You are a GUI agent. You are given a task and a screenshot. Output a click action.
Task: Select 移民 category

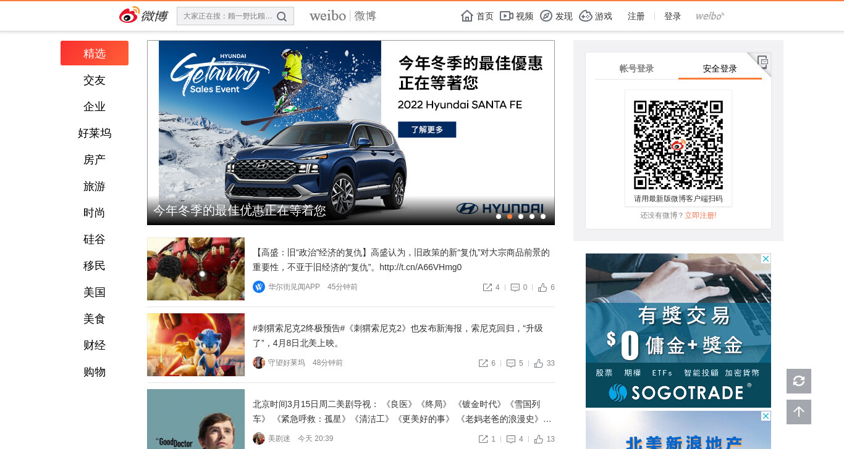(95, 266)
